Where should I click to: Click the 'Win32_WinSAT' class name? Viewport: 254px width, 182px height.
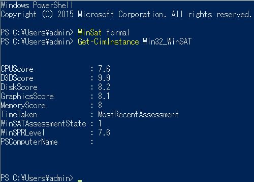[x=167, y=41]
